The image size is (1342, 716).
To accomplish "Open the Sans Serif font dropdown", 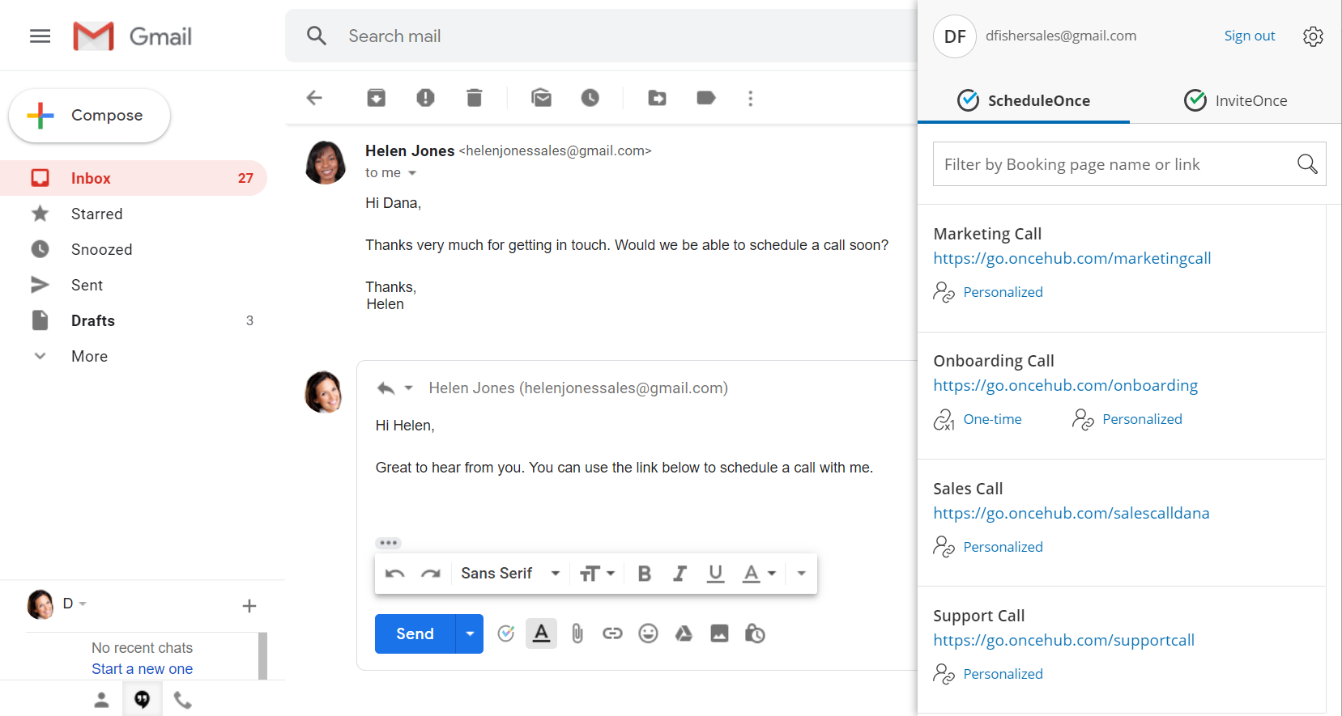I will pyautogui.click(x=510, y=574).
